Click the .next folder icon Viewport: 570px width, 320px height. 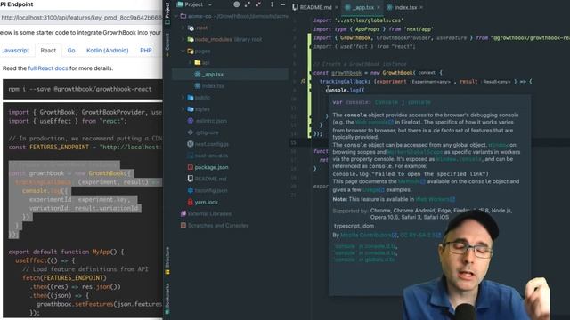point(190,28)
